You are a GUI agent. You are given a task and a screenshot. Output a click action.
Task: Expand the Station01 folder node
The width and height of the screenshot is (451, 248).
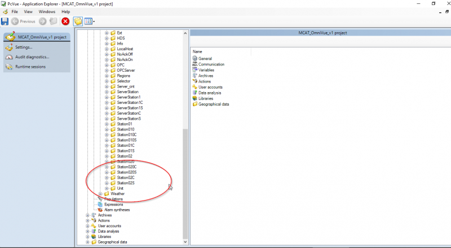pos(107,124)
